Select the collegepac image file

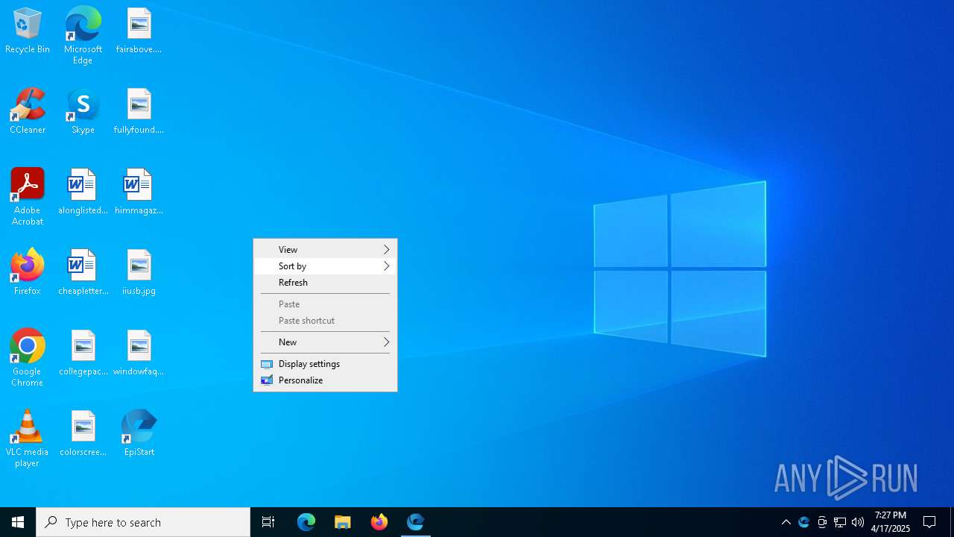(83, 354)
